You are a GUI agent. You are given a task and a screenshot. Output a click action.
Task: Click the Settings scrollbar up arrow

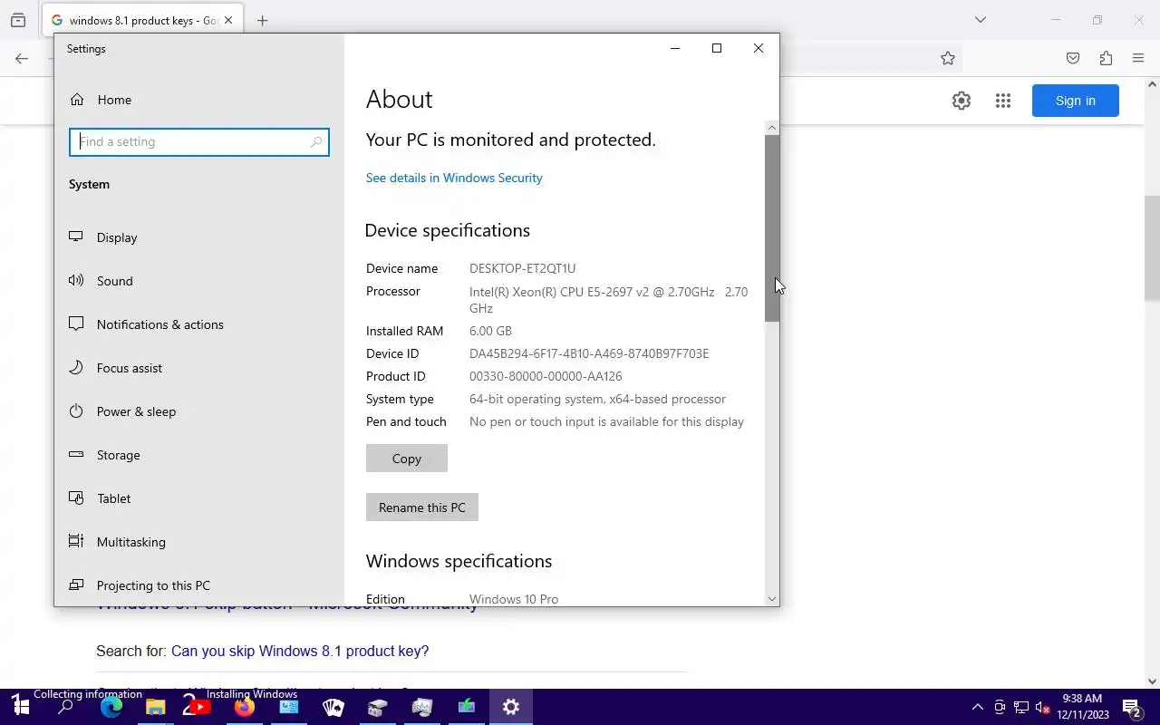772,128
